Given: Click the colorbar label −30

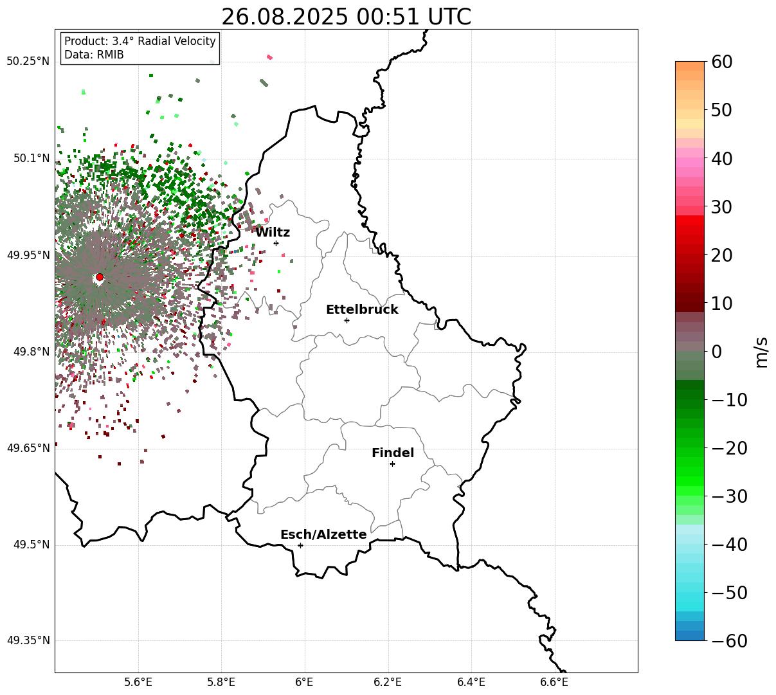Looking at the screenshot, I should click(729, 496).
